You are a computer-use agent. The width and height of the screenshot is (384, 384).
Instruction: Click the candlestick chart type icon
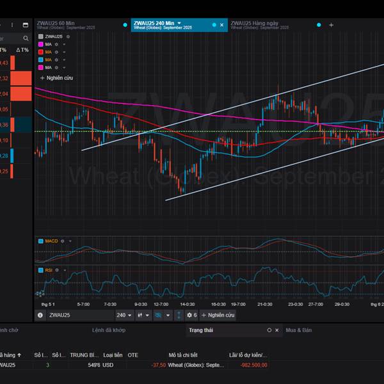[x=140, y=315]
